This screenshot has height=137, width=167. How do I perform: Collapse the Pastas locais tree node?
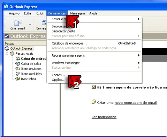(7, 54)
